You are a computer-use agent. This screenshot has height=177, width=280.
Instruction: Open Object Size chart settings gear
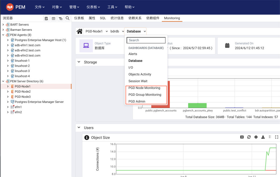pyautogui.click(x=256, y=137)
